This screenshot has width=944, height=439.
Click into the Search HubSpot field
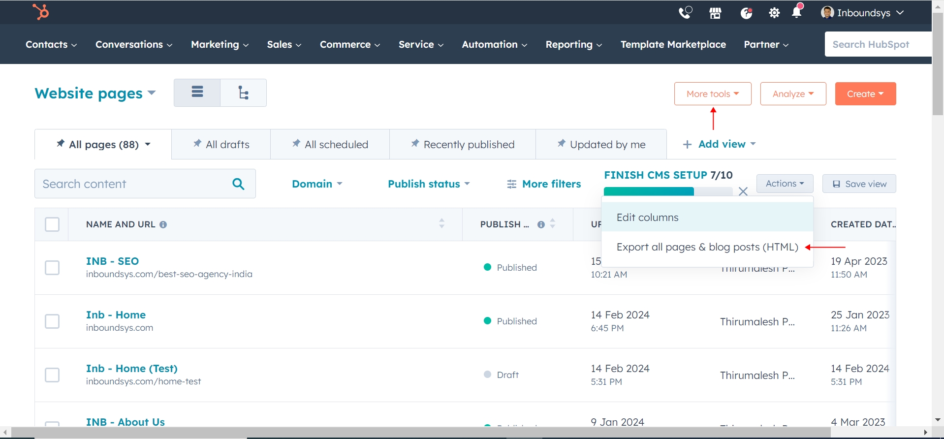coord(878,44)
